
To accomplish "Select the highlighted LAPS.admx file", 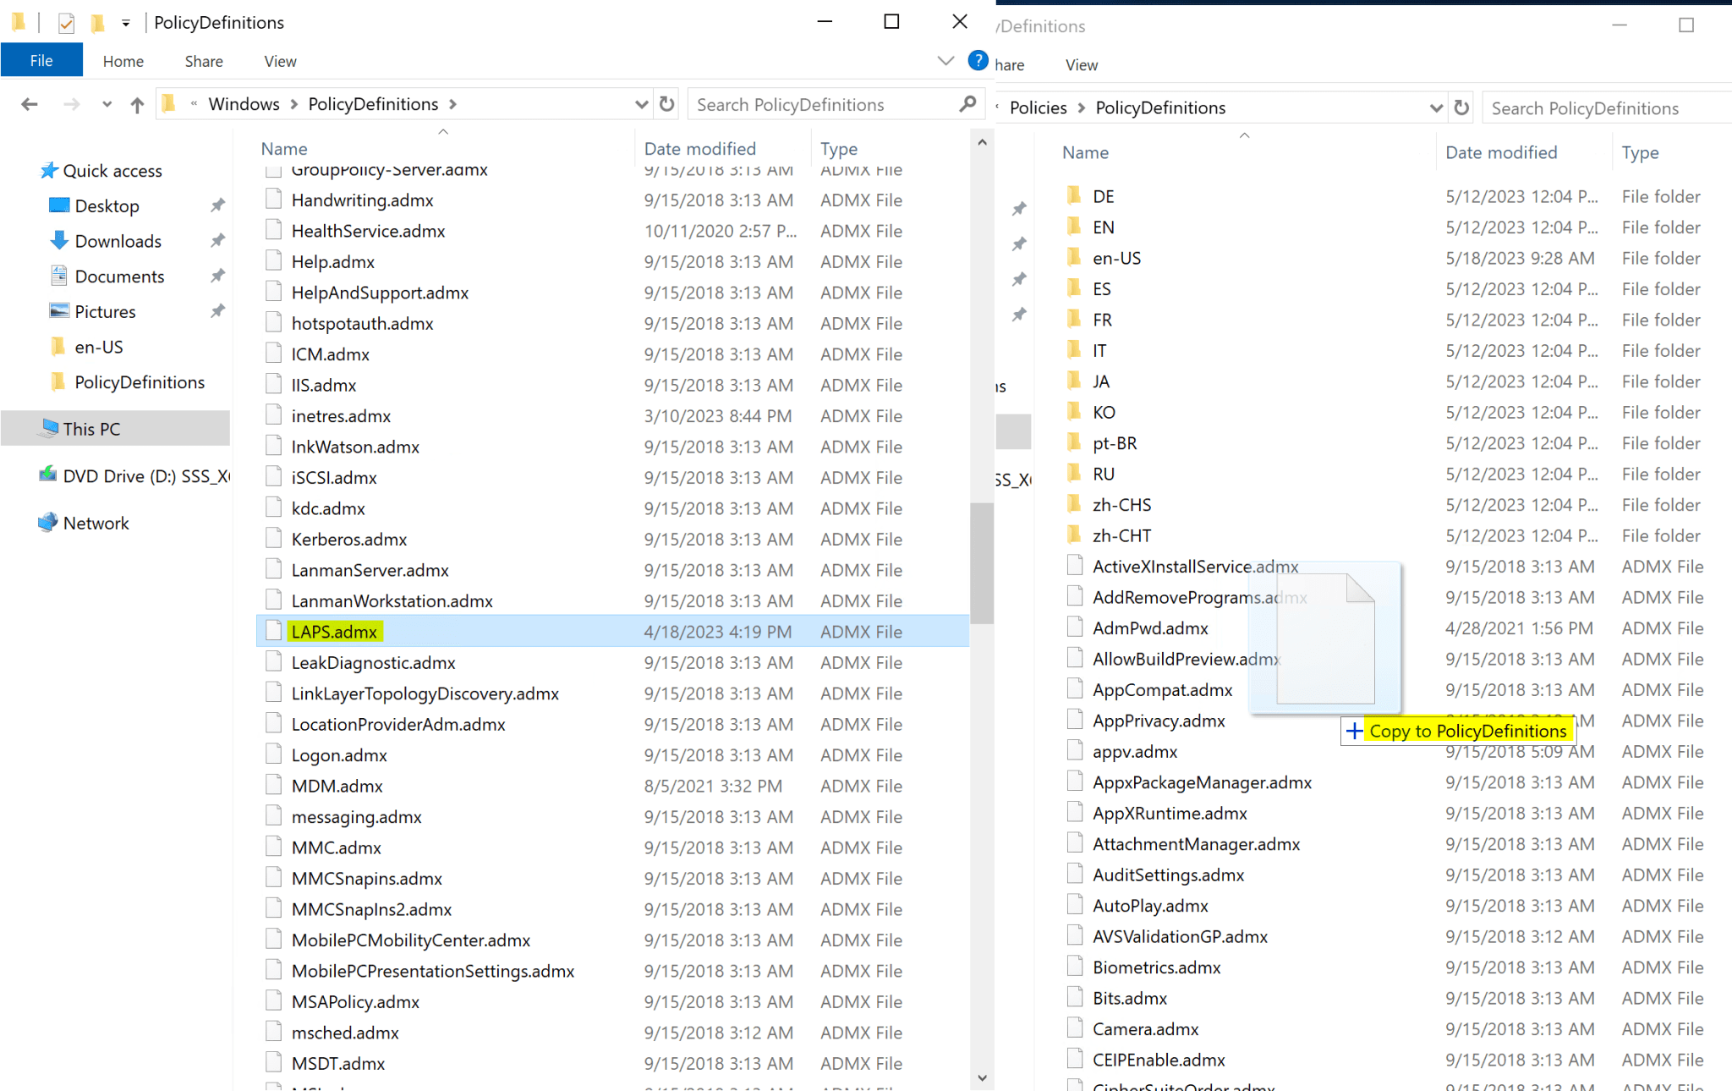I will point(334,631).
